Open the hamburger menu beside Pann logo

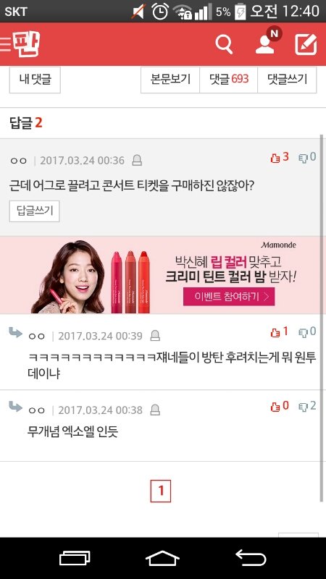pos(6,44)
